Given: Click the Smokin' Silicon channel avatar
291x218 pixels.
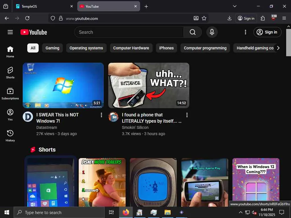Looking at the screenshot, I should click(x=113, y=117).
